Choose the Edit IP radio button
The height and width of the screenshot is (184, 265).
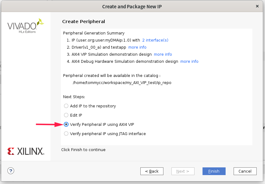66,115
